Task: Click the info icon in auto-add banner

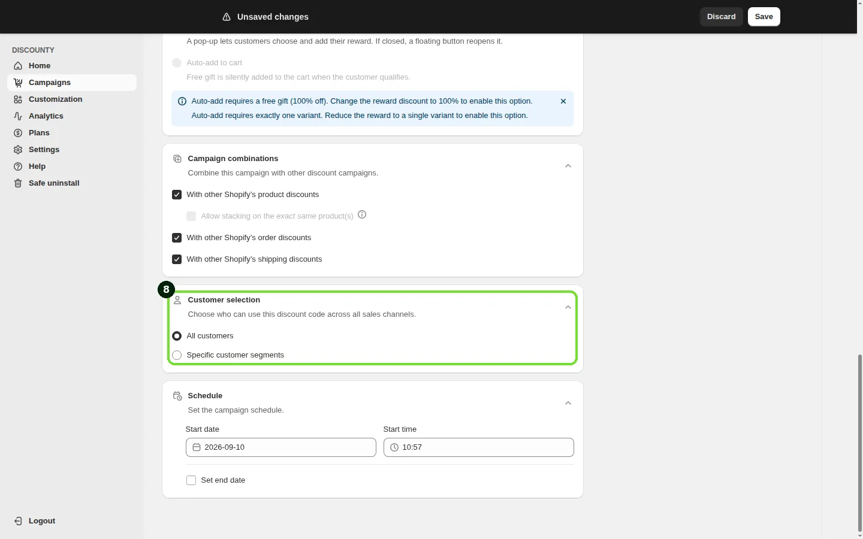Action: click(x=182, y=101)
